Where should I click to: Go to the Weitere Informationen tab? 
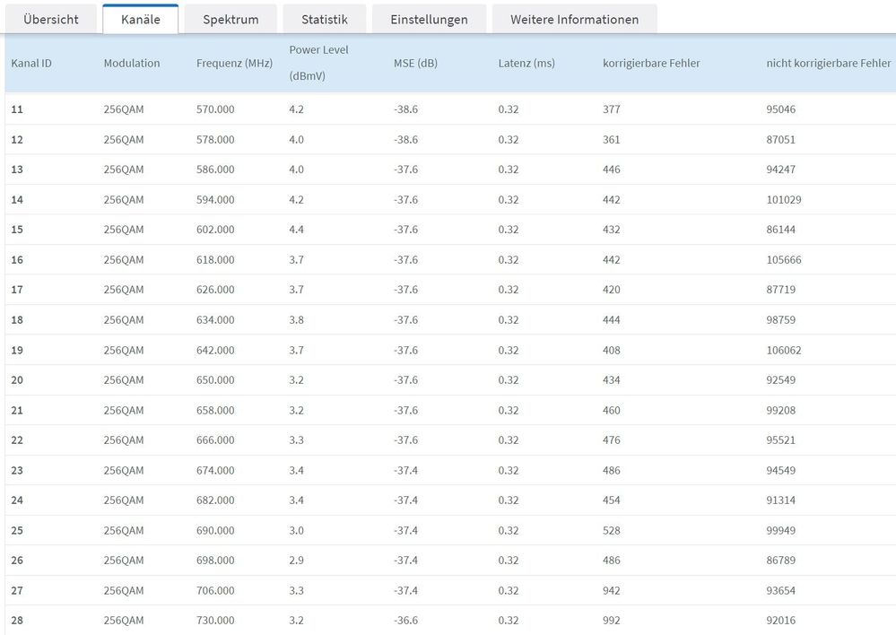(574, 20)
